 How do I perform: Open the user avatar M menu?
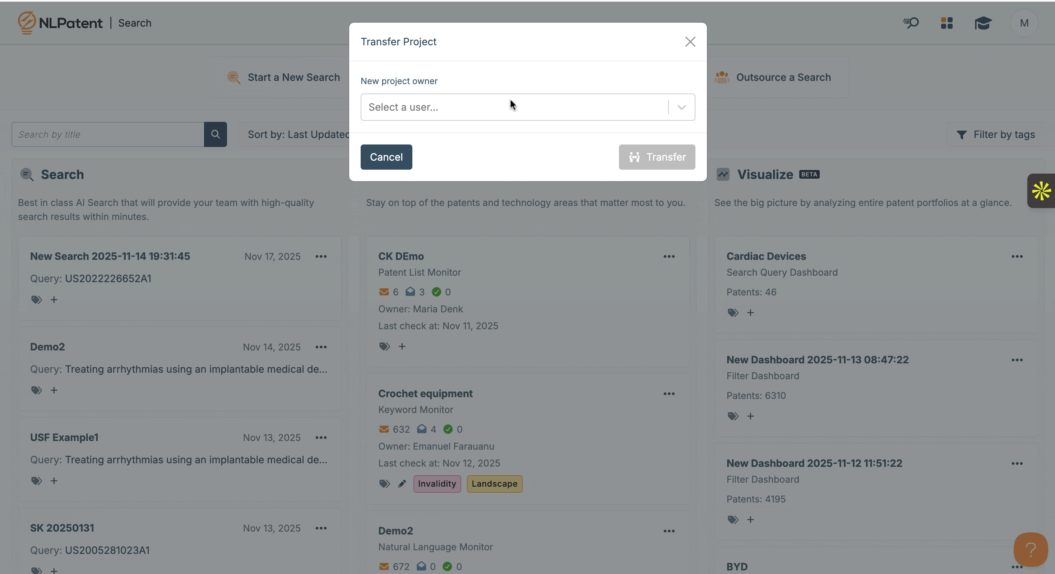point(1024,23)
